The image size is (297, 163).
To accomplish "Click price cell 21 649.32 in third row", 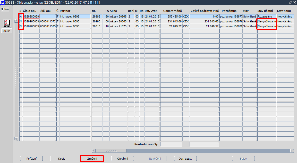I will 171,26.
